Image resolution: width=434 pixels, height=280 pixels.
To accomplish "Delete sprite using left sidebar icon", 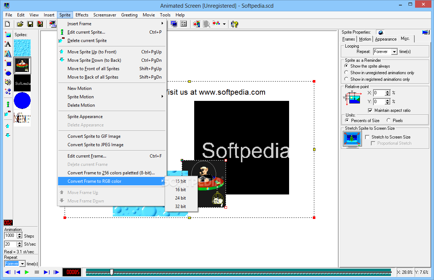I will click(x=8, y=113).
